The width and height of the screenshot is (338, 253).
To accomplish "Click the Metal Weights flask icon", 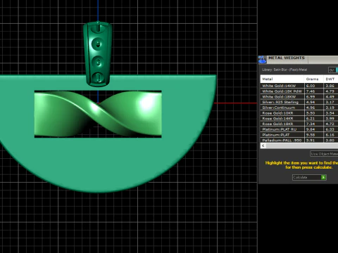I will [x=262, y=60].
